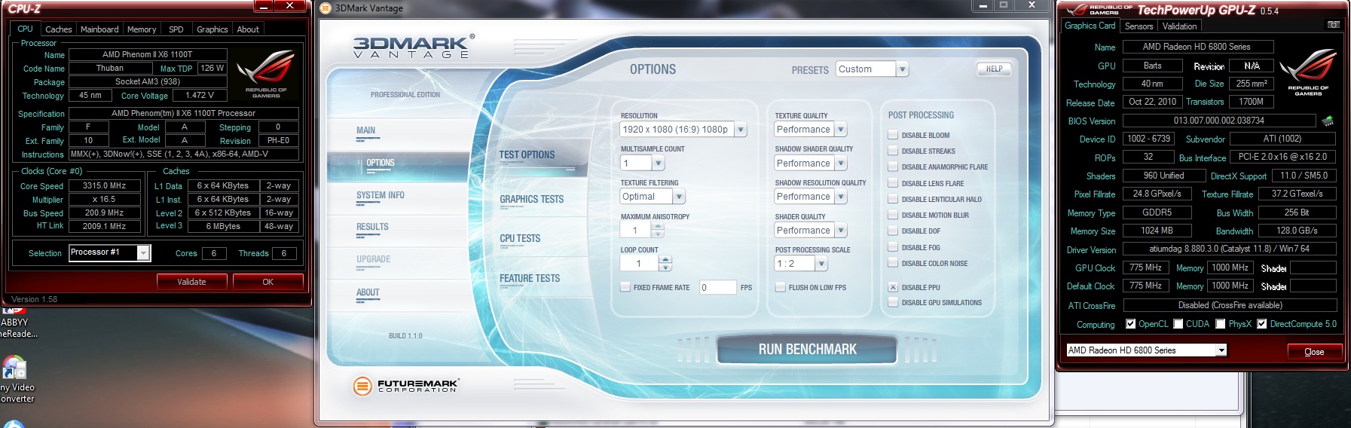Click the Close button in GPU-Z
This screenshot has width=1351, height=428.
point(1314,352)
